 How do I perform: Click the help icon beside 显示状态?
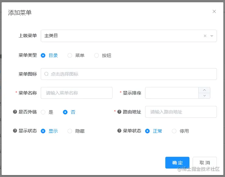pyautogui.click(x=15, y=130)
